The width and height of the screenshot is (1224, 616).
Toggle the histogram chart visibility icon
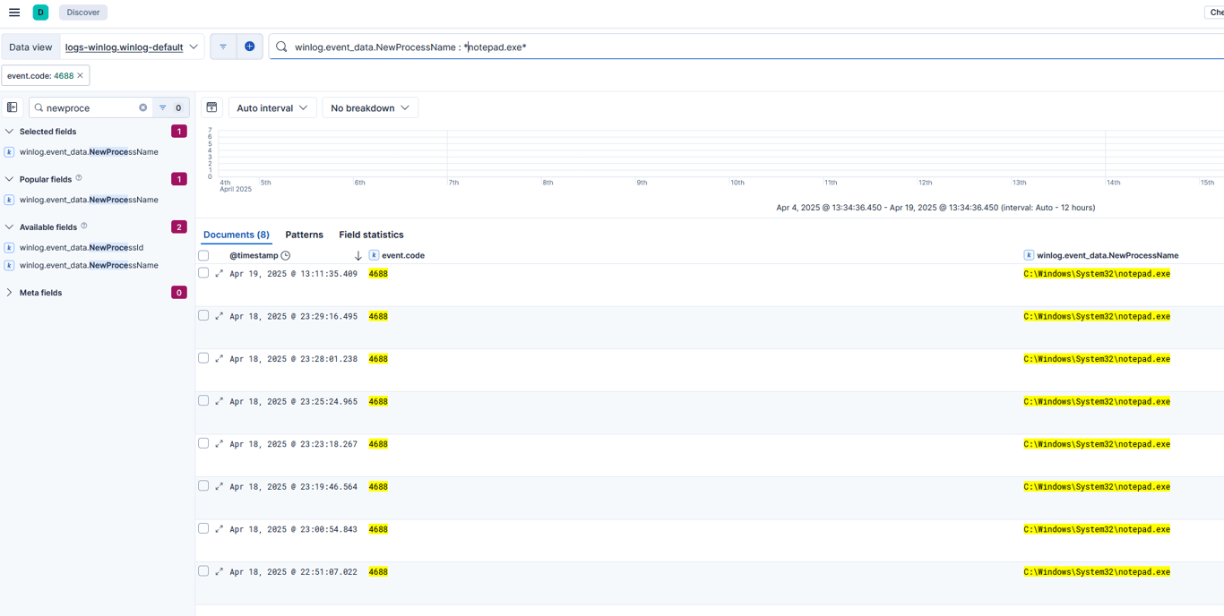pos(211,107)
